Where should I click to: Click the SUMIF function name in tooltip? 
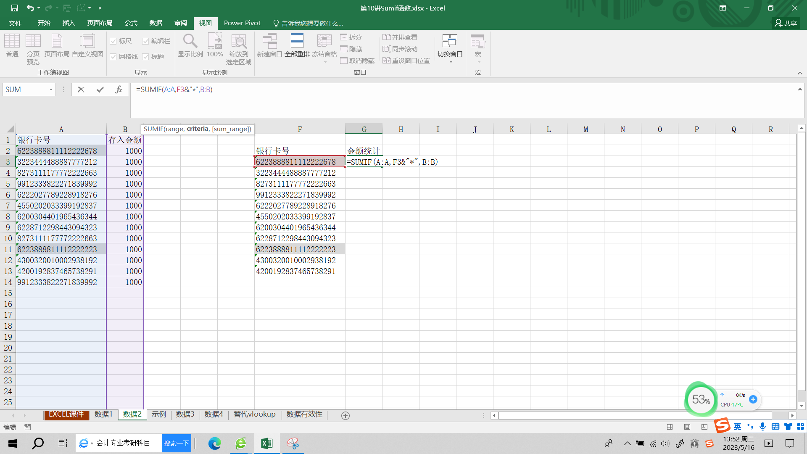pyautogui.click(x=153, y=129)
